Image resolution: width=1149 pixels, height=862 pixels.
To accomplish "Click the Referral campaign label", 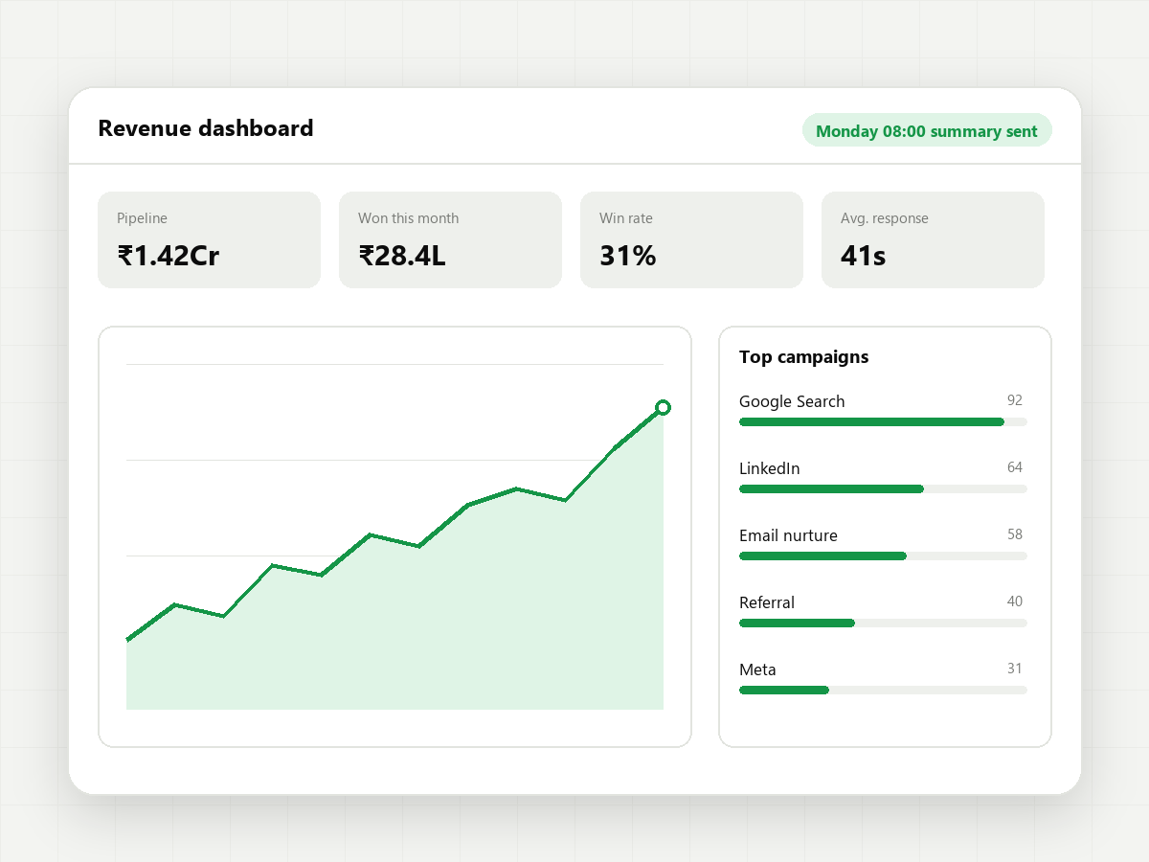I will [767, 602].
